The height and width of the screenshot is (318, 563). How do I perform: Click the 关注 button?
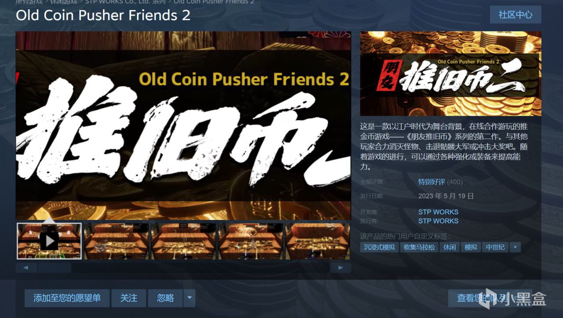coord(129,298)
